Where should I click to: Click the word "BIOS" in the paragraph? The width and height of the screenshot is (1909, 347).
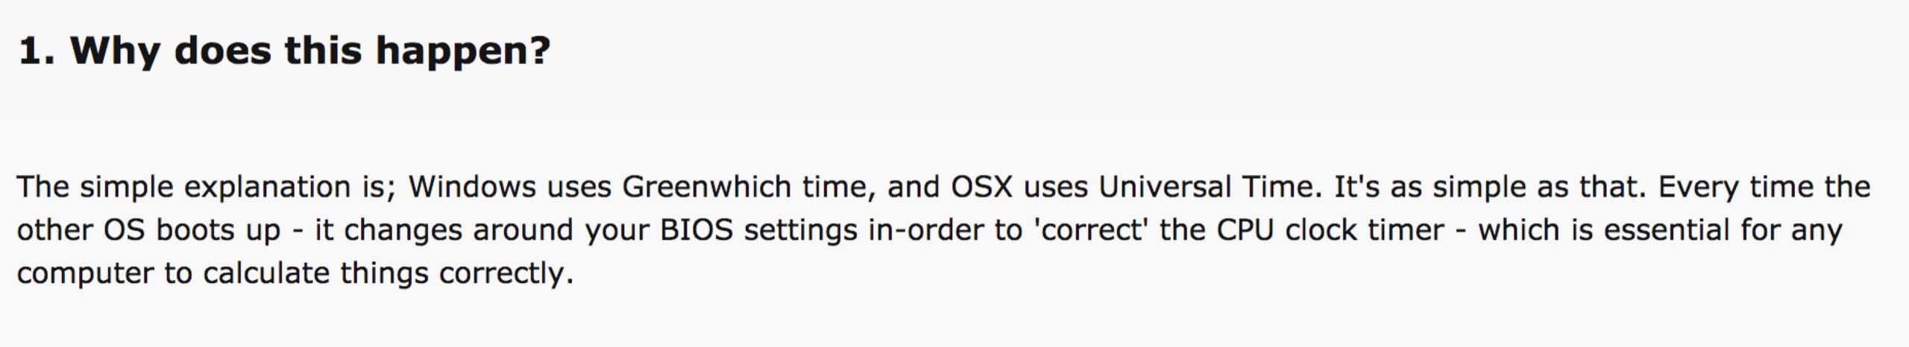click(x=696, y=230)
